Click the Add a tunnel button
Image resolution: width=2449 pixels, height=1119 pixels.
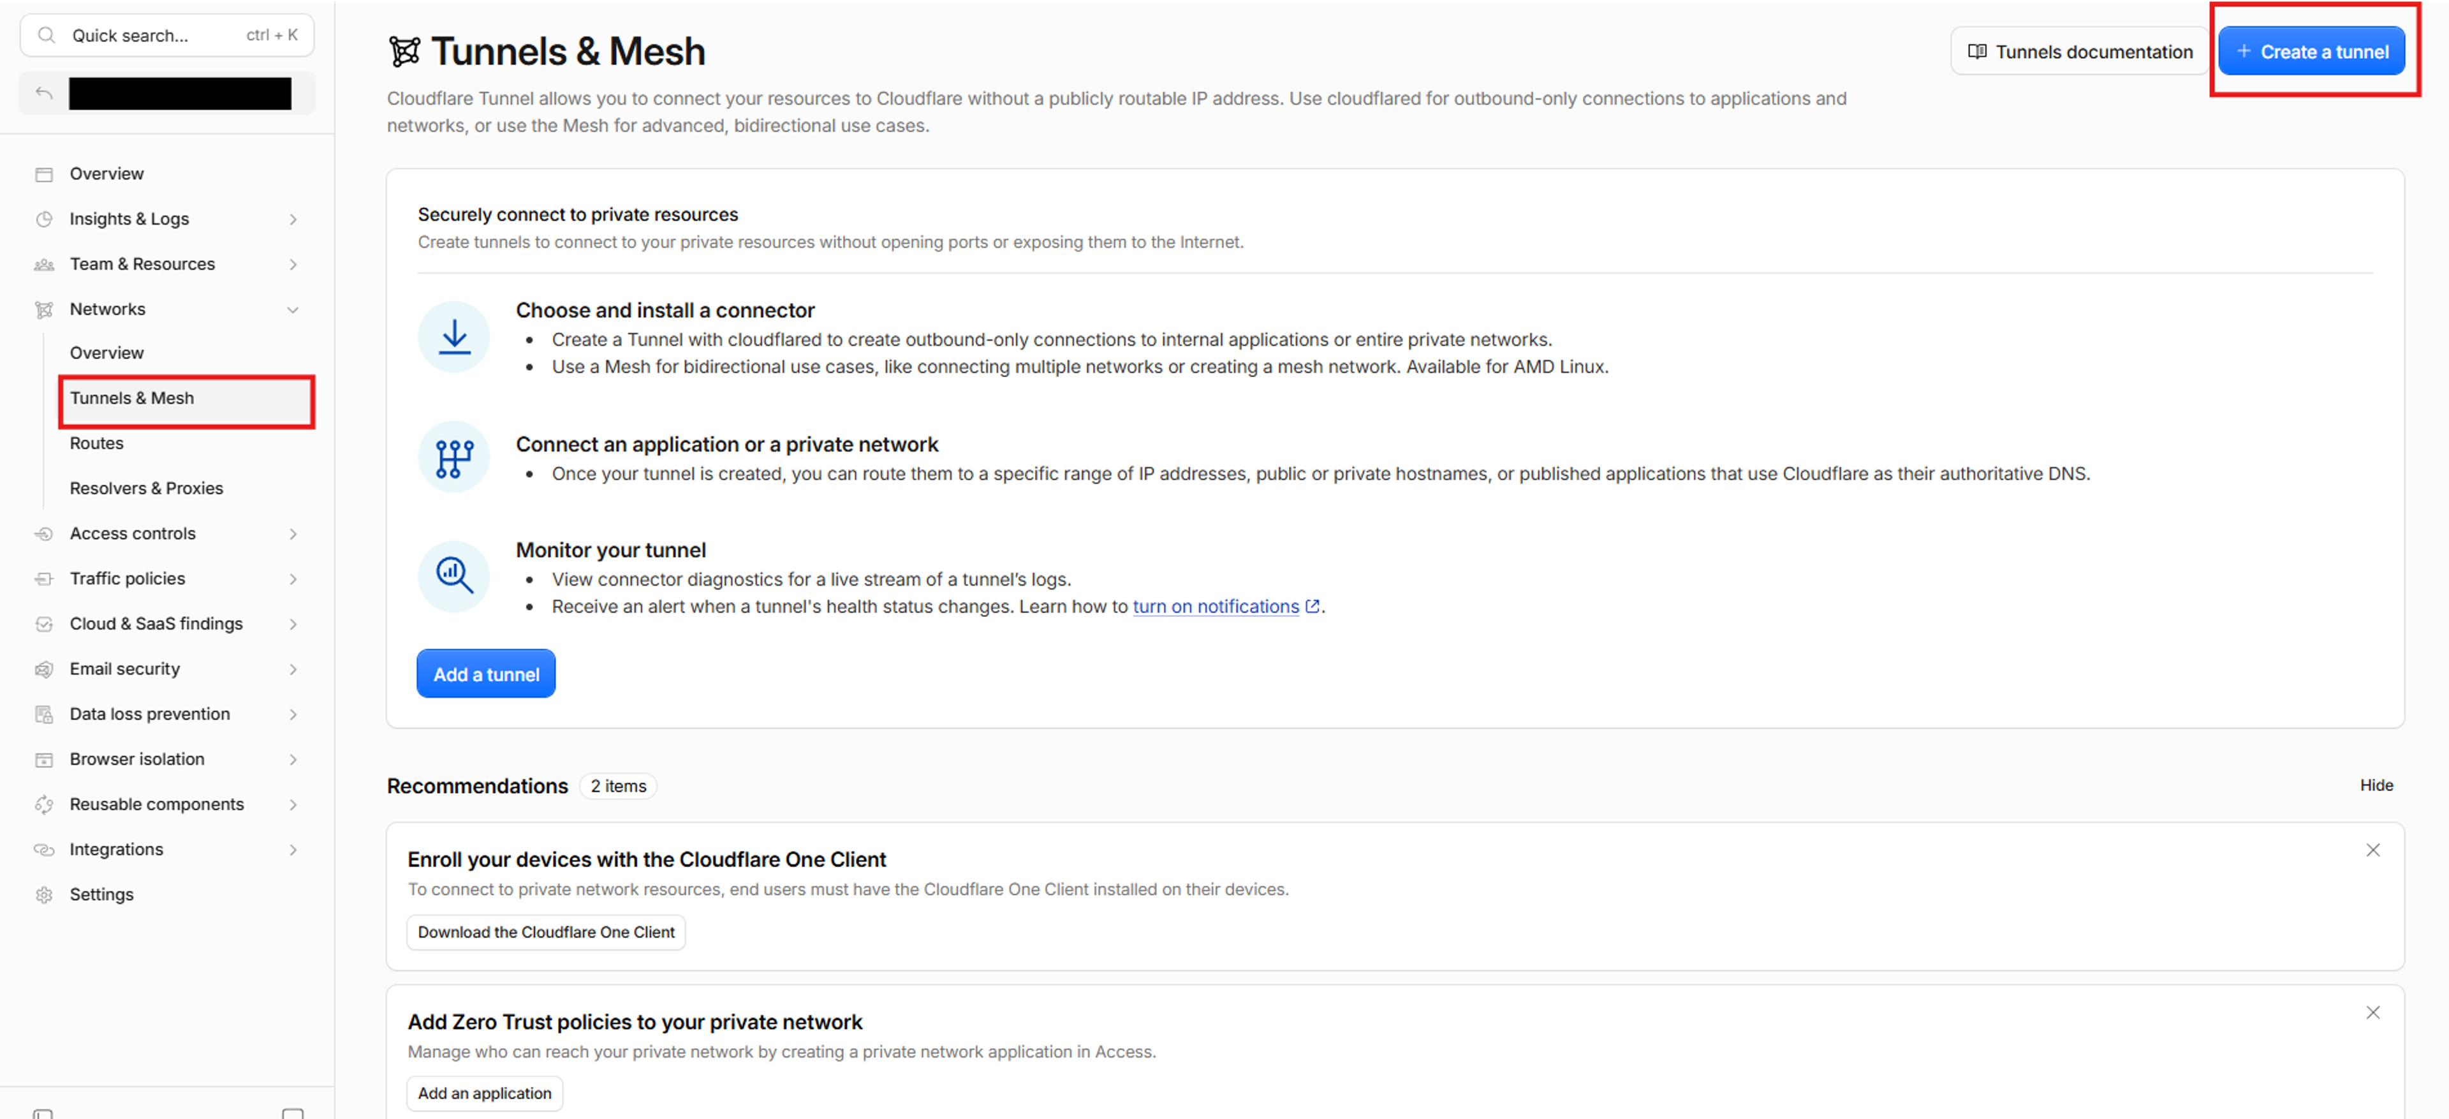tap(486, 674)
